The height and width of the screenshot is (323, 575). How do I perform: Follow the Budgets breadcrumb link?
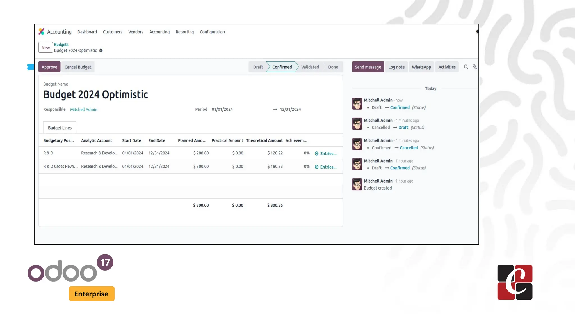tap(61, 45)
